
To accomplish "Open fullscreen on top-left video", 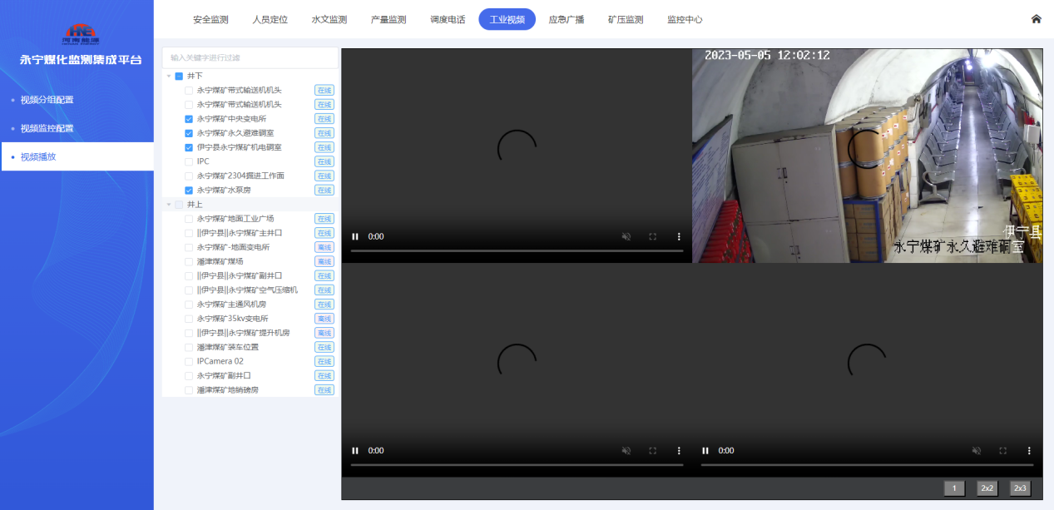I will [652, 236].
